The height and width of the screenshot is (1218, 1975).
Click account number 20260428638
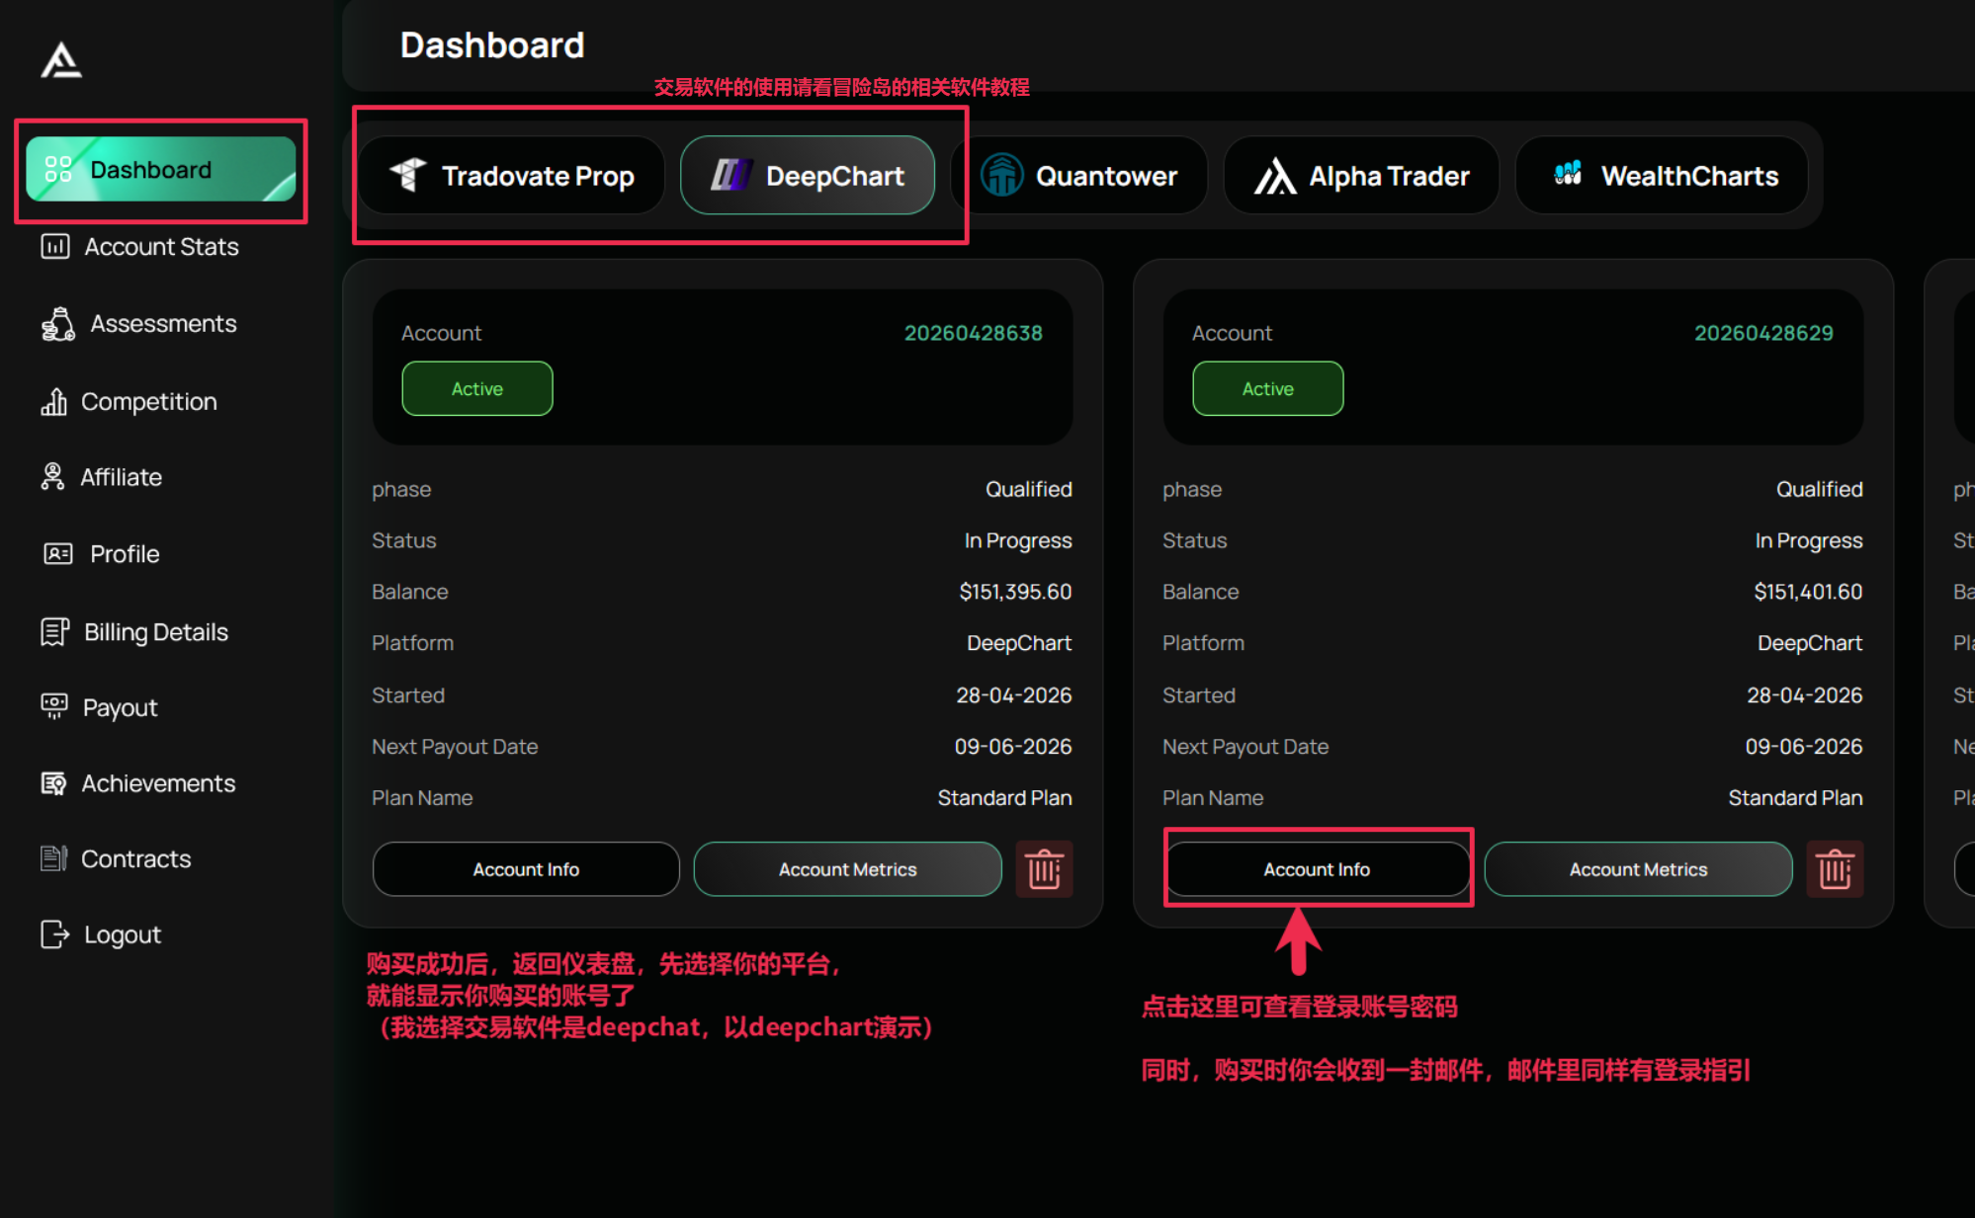[x=974, y=334]
